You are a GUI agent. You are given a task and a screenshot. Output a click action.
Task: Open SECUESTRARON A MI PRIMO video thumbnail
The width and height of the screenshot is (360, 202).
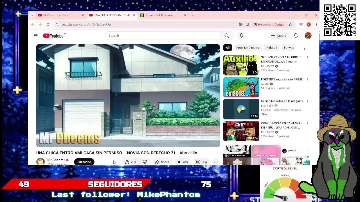tap(241, 65)
